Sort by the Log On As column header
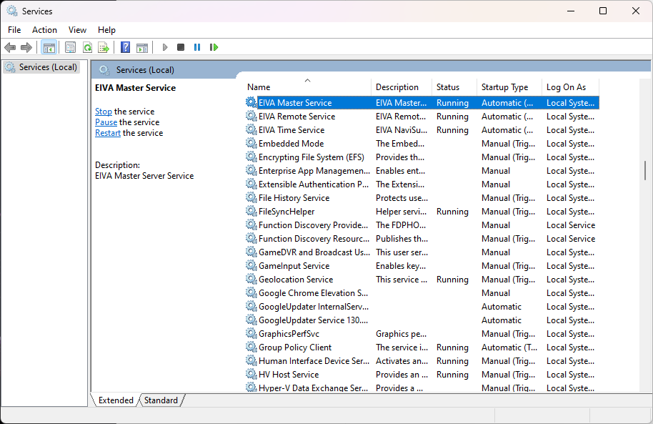Viewport: 653px width, 424px height. point(571,87)
